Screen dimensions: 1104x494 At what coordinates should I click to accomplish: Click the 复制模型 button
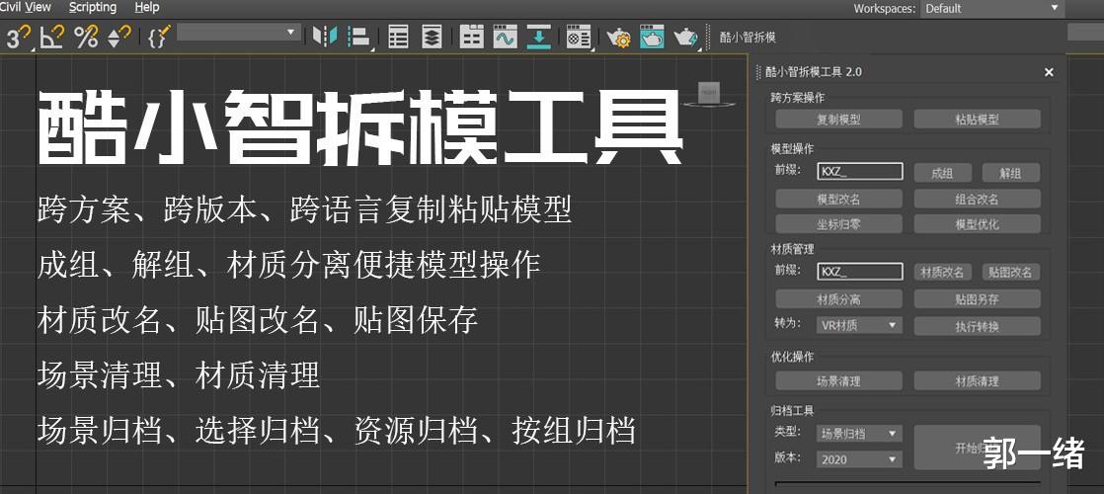click(x=838, y=120)
